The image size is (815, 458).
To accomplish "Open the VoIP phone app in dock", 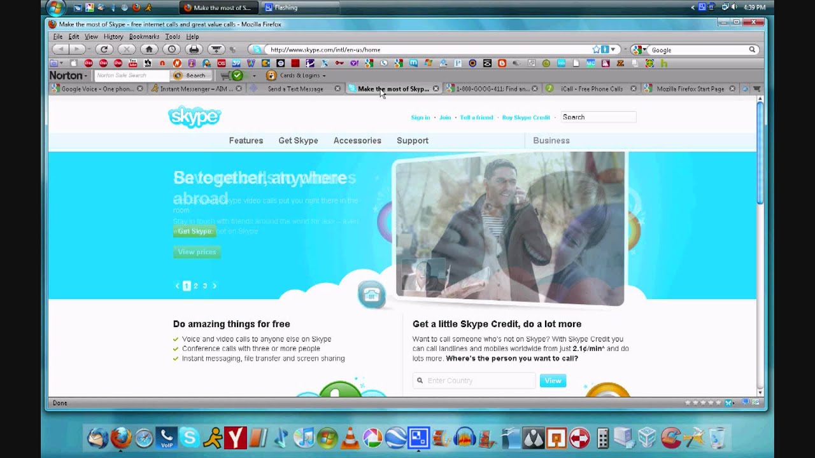I will coord(166,438).
